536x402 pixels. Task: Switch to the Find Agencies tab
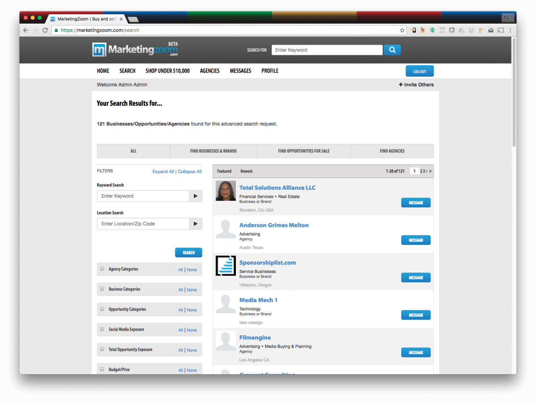point(392,151)
